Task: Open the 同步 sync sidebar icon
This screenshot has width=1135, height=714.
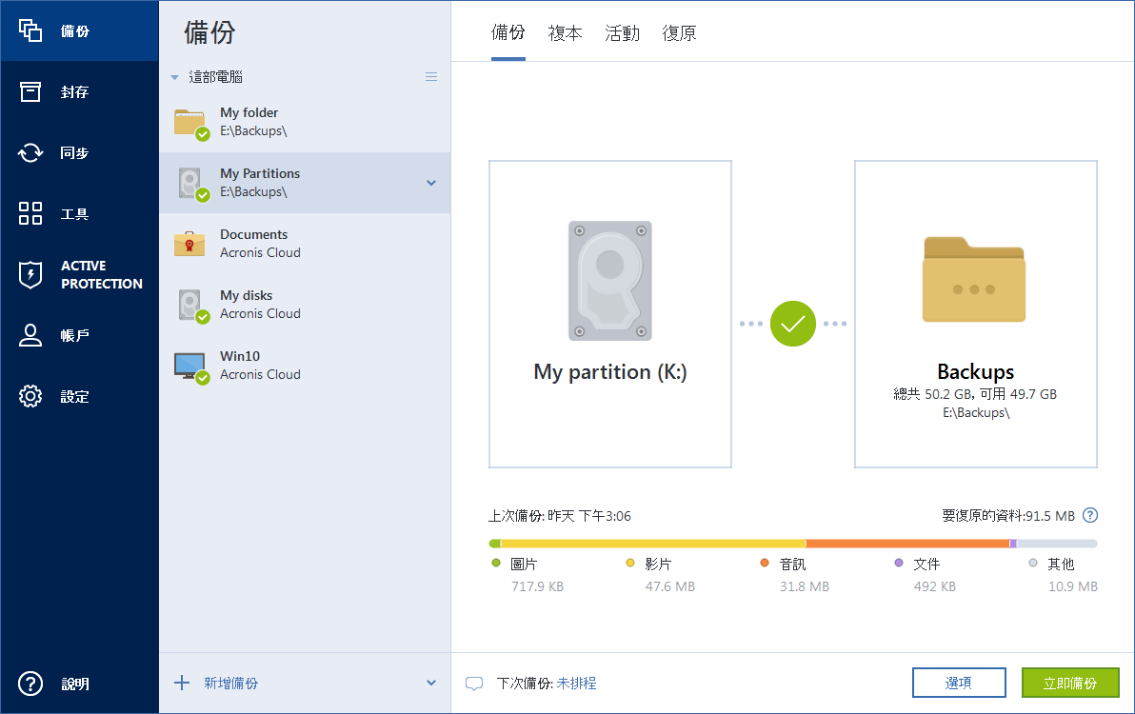Action: 30,152
